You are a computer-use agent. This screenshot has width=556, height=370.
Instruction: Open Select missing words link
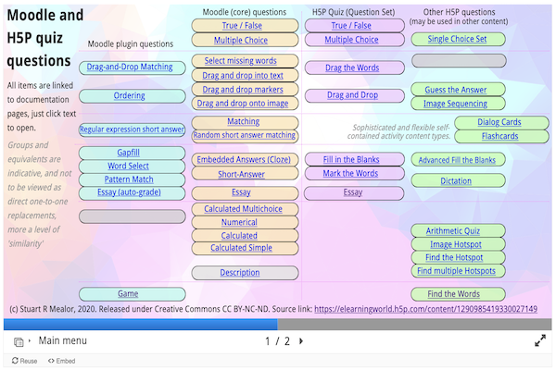240,60
